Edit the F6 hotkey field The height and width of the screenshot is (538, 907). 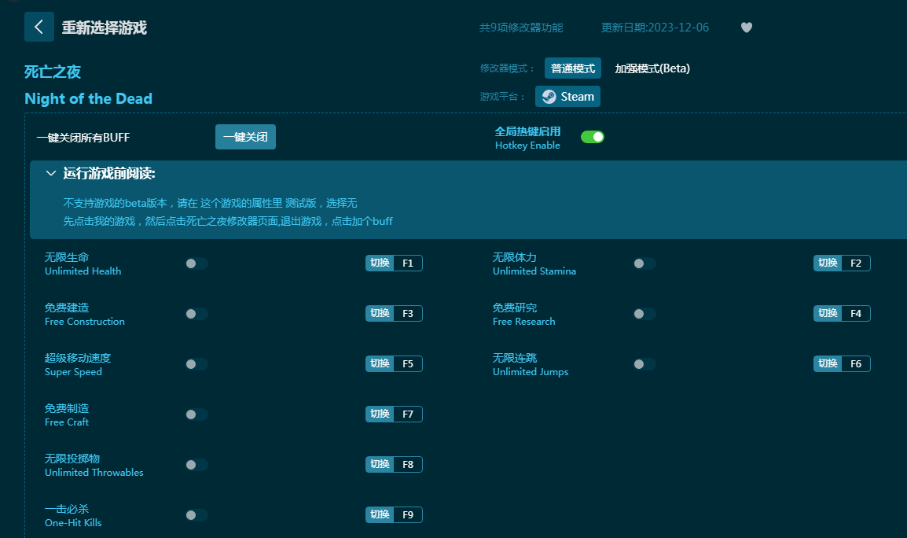click(856, 363)
